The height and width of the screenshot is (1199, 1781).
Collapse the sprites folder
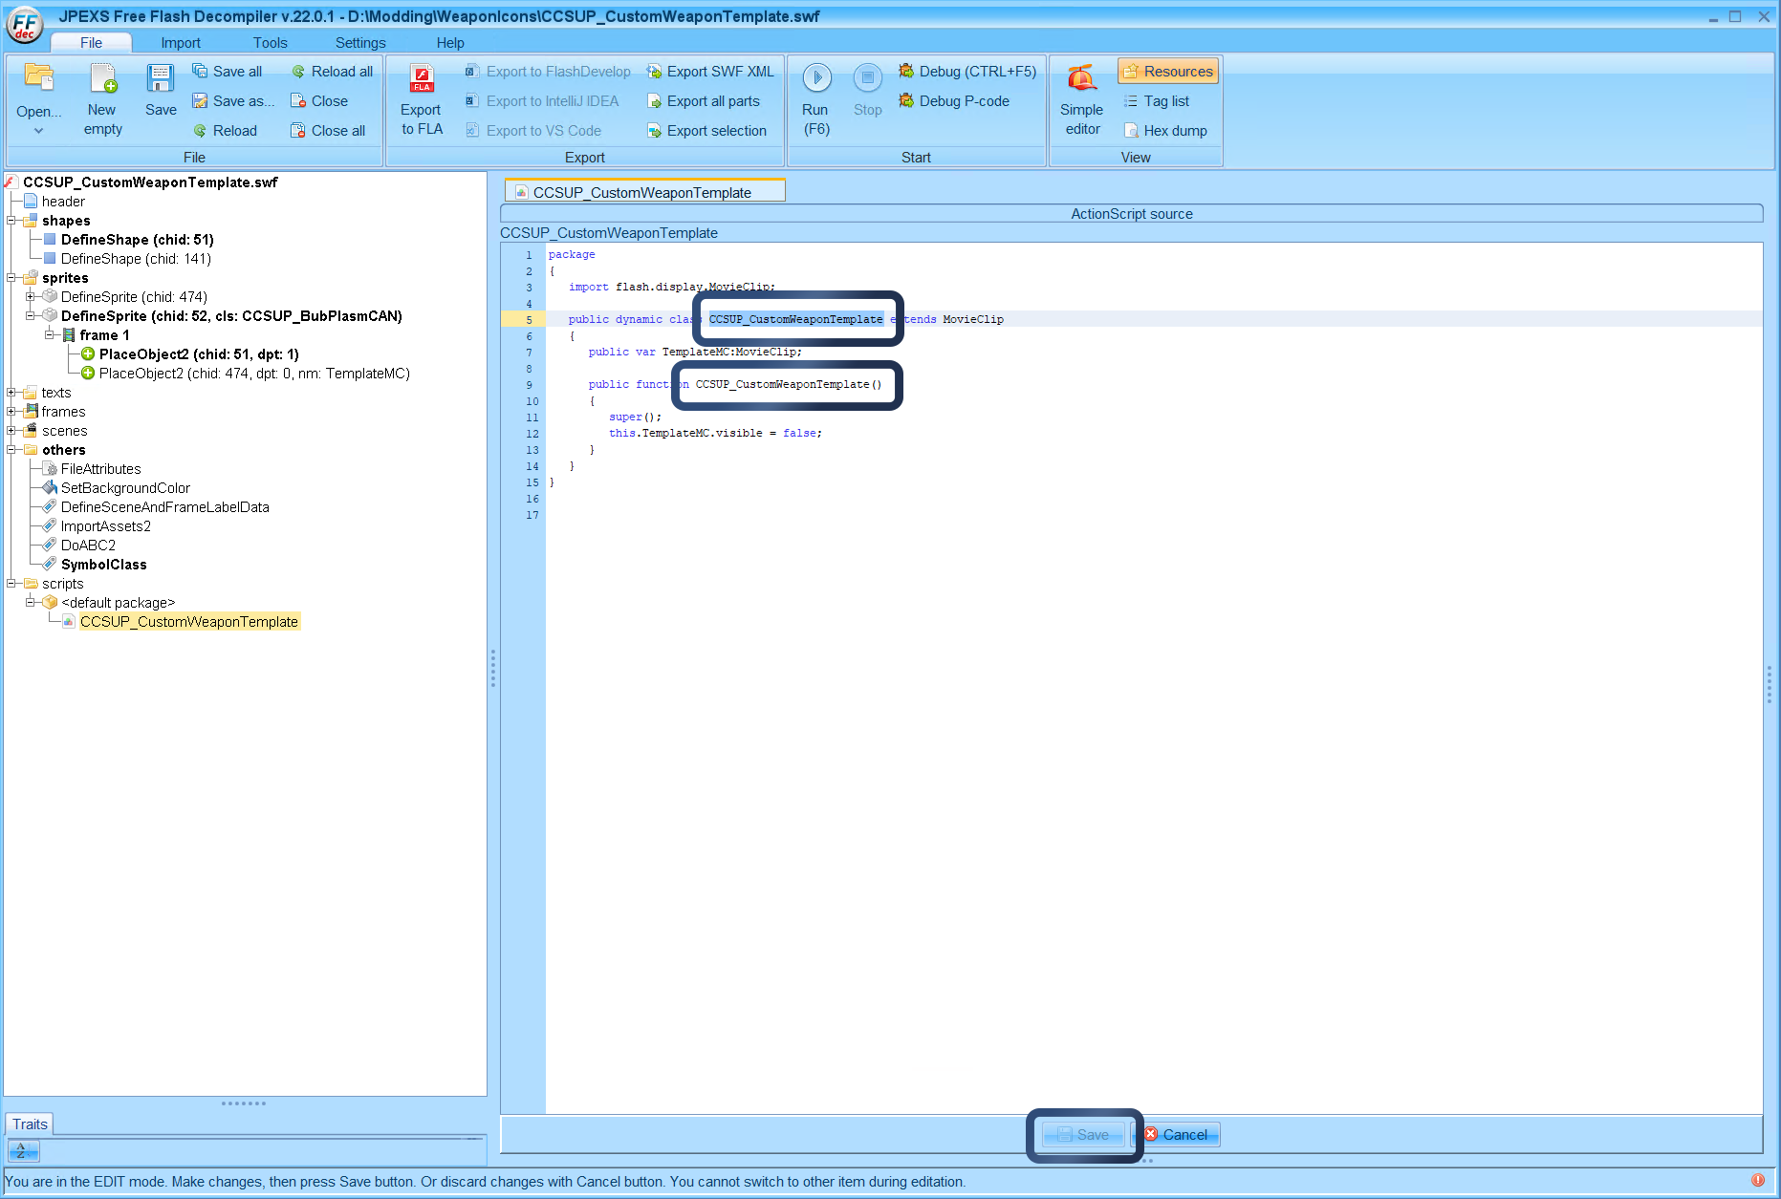(10, 277)
